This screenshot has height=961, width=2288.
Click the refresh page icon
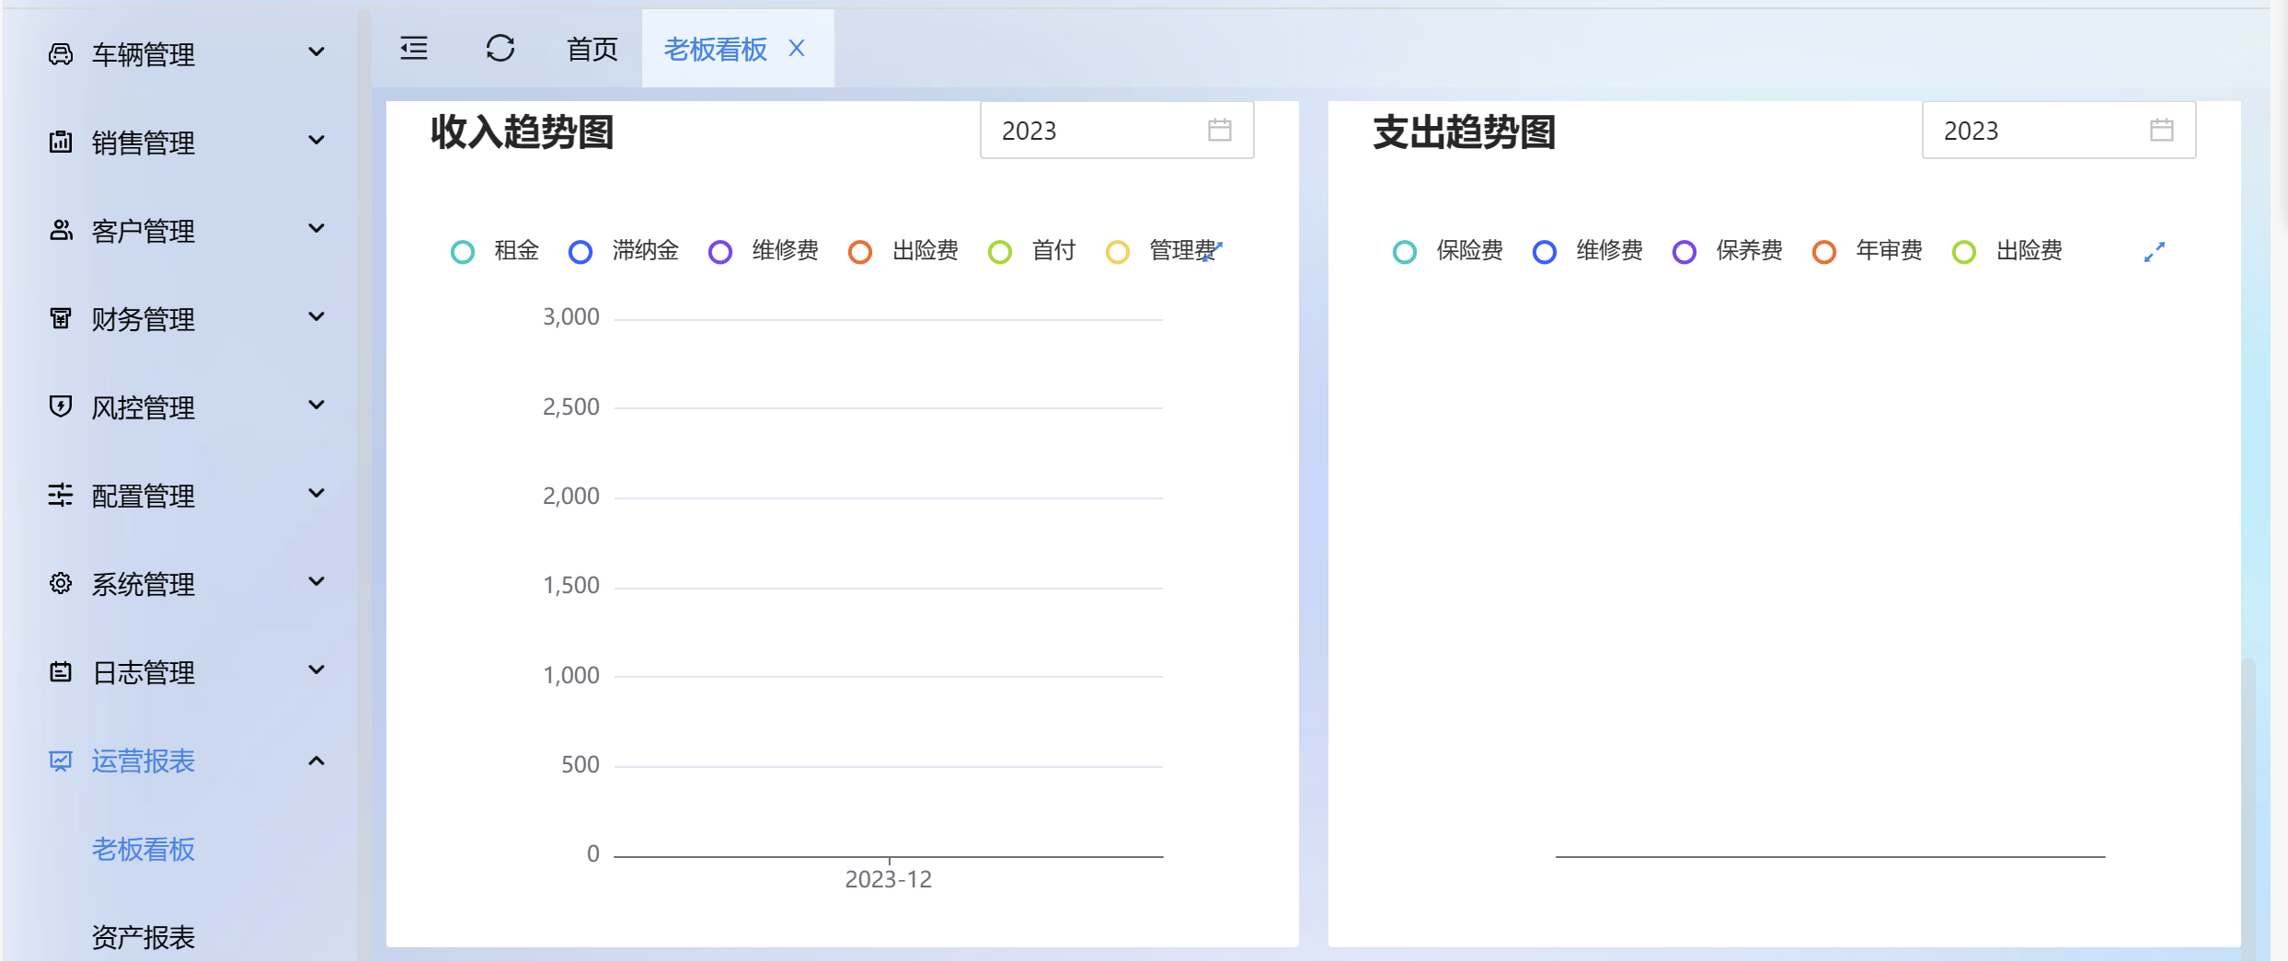[x=500, y=49]
